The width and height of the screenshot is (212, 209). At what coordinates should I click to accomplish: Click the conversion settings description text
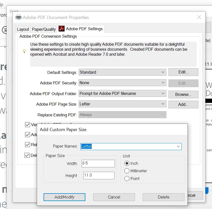(109, 49)
